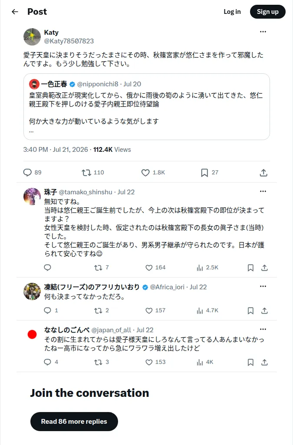Open quoted post by @nipponichi8
The width and height of the screenshot is (293, 445).
(147, 107)
